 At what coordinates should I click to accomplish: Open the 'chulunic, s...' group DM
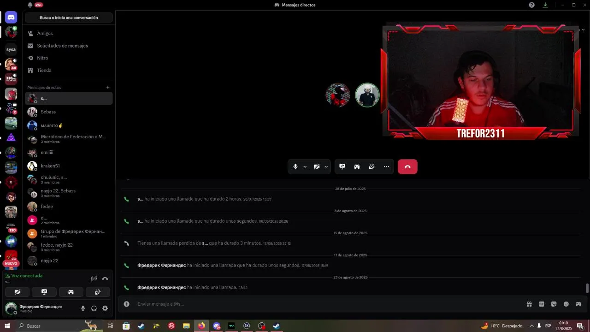(69, 179)
